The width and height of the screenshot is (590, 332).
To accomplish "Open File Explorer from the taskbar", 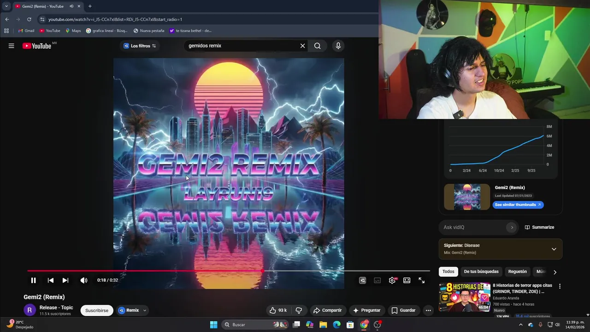I will click(323, 325).
